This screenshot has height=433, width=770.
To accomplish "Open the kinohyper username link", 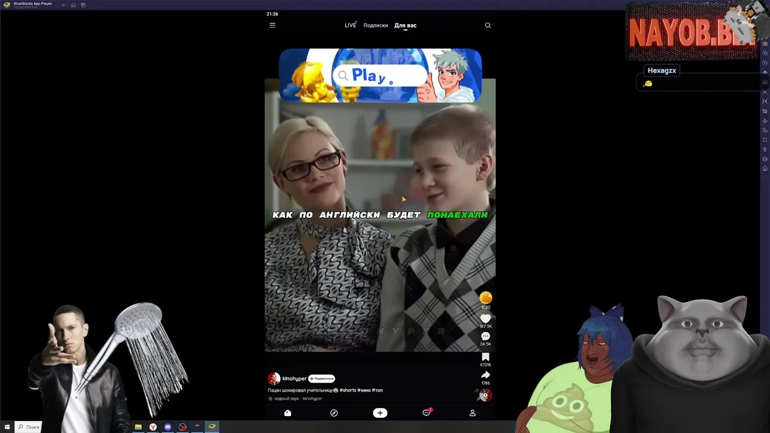I will pos(294,378).
